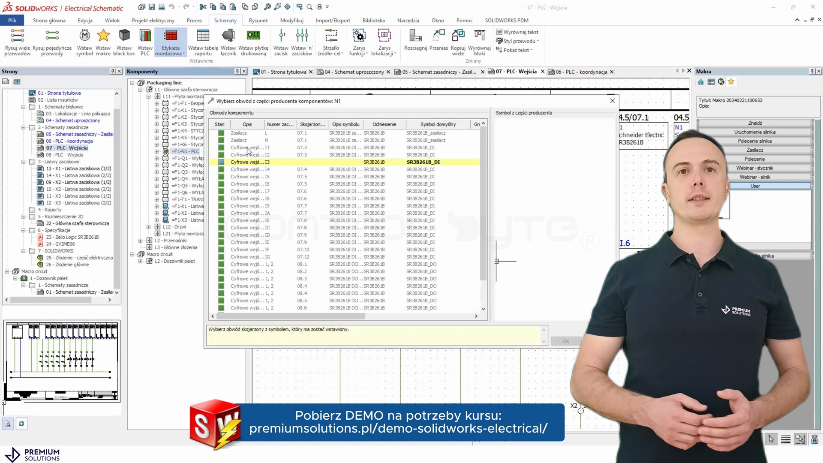Image resolution: width=823 pixels, height=463 pixels.
Task: Close the 01 - Strona tytułowa document tab
Action: pyautogui.click(x=311, y=72)
